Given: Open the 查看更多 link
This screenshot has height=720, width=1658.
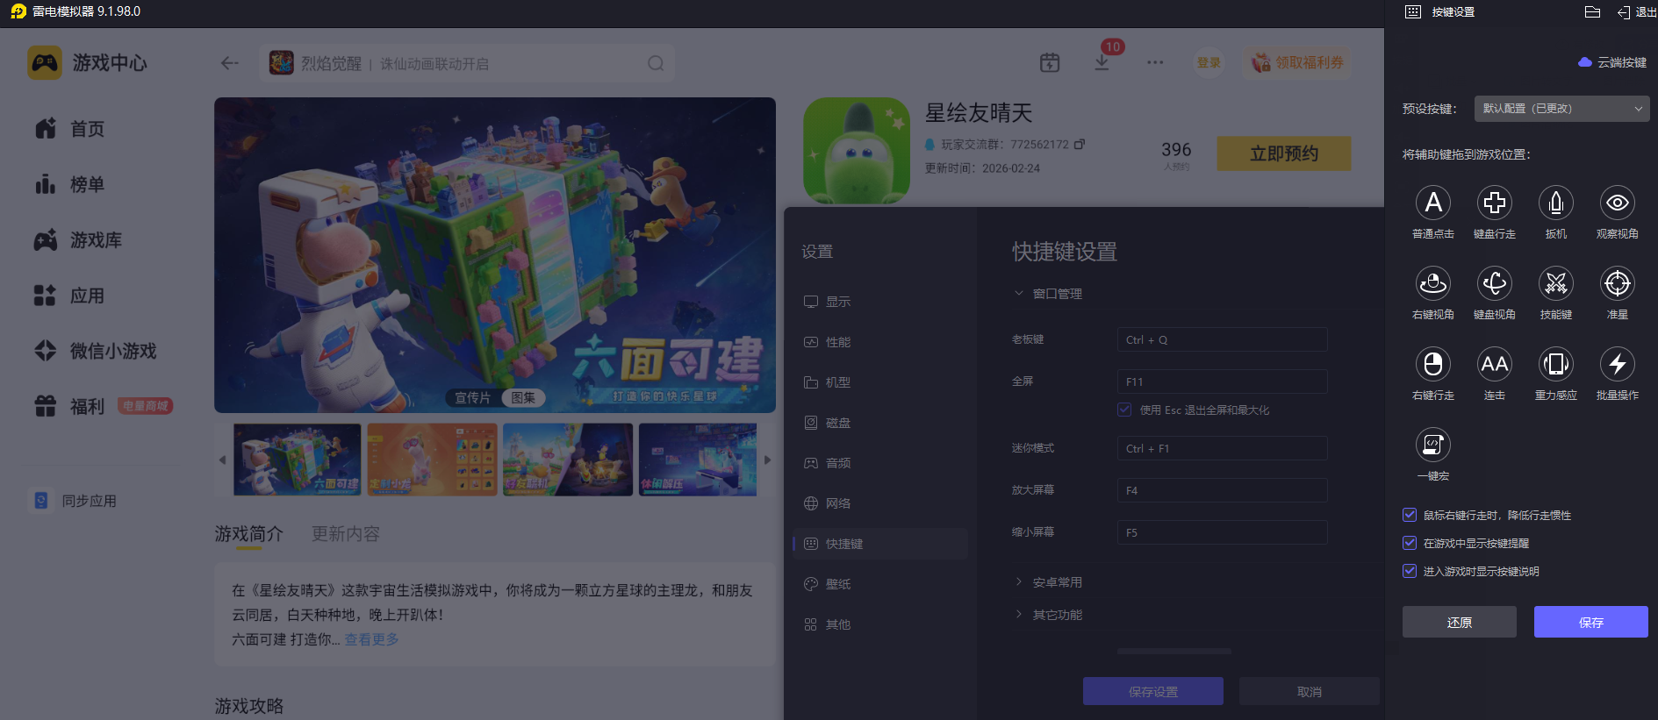Looking at the screenshot, I should 371,639.
